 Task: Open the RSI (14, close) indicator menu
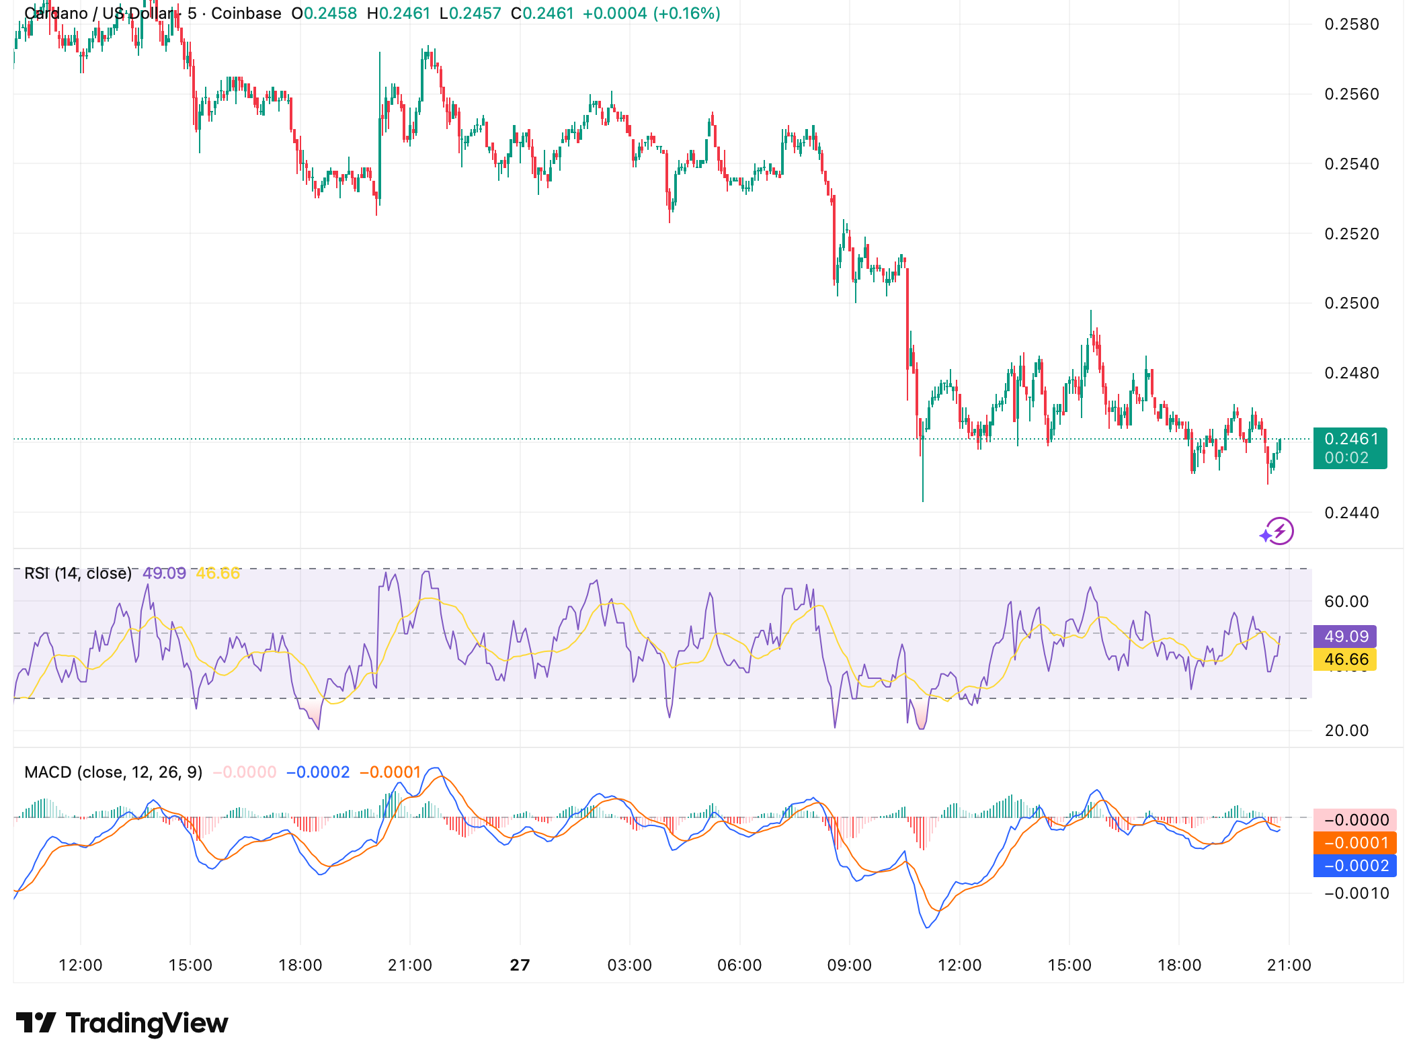click(x=77, y=575)
